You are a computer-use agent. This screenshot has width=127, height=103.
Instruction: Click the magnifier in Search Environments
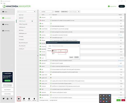pyautogui.click(x=35, y=11)
